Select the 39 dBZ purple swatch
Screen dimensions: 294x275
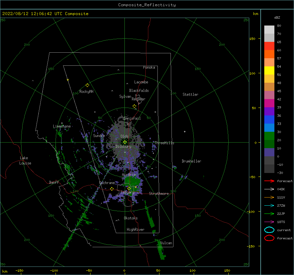(x=269, y=111)
